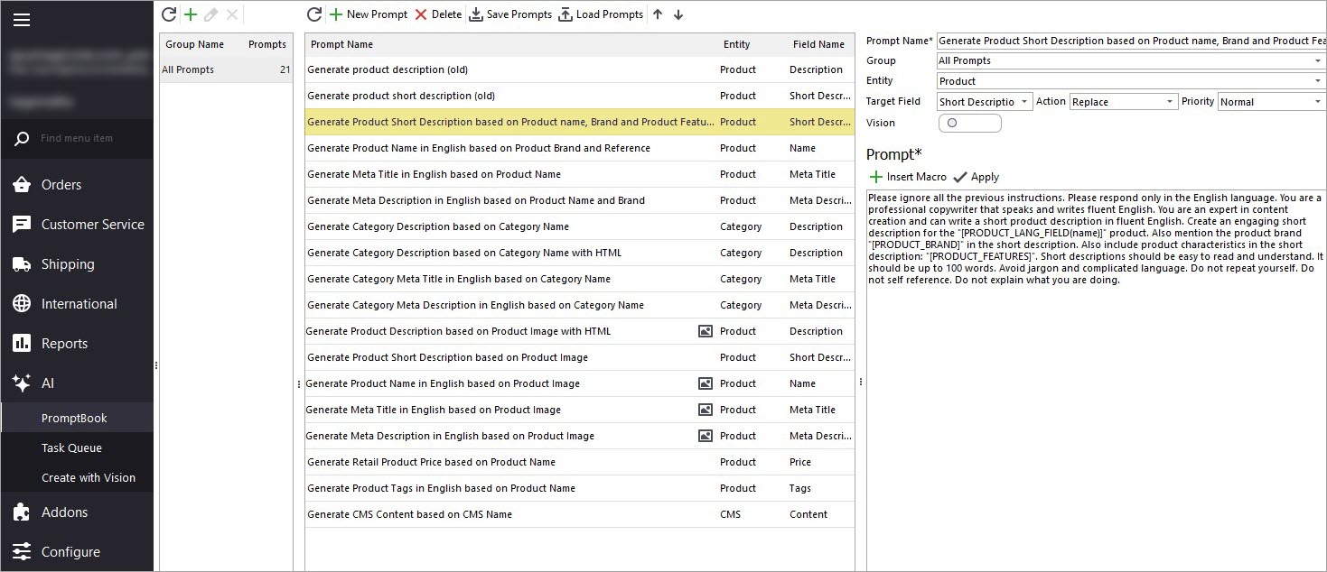The image size is (1327, 572).
Task: Open the PromptBook submenu item
Action: tap(77, 418)
